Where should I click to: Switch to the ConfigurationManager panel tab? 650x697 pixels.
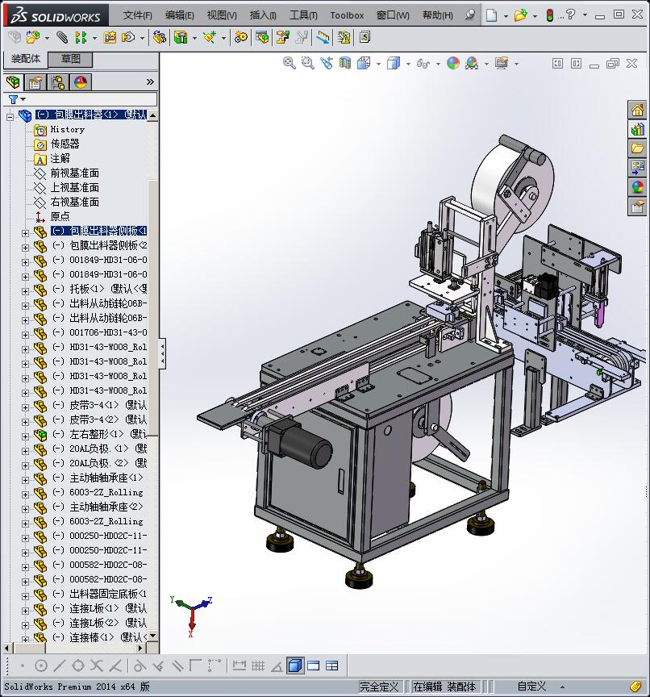[x=58, y=82]
